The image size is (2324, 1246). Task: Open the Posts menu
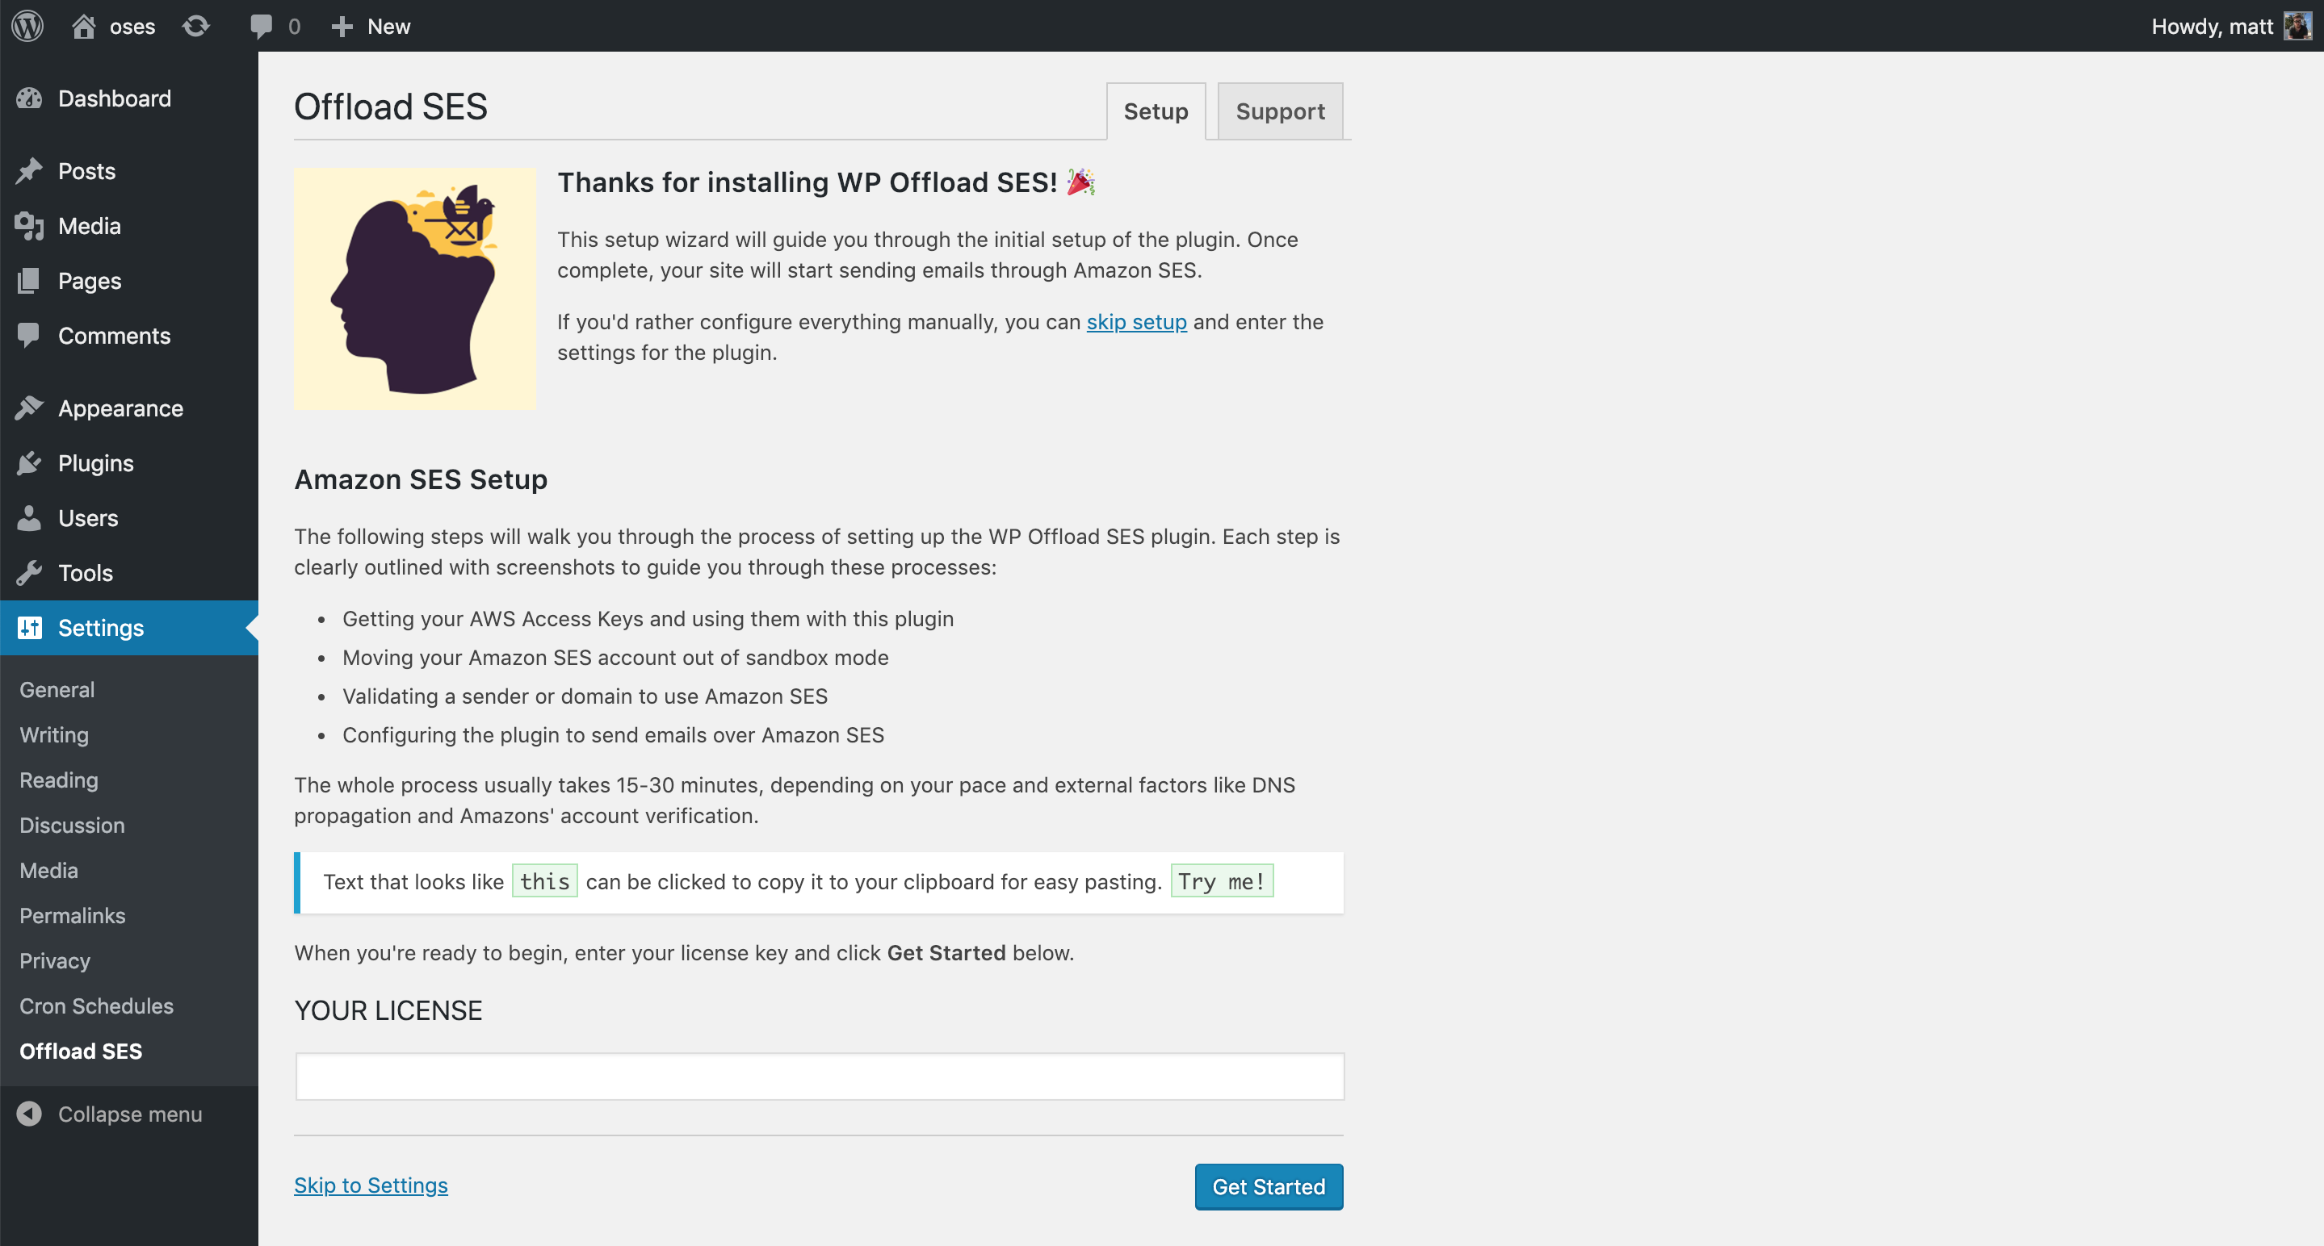coord(86,171)
